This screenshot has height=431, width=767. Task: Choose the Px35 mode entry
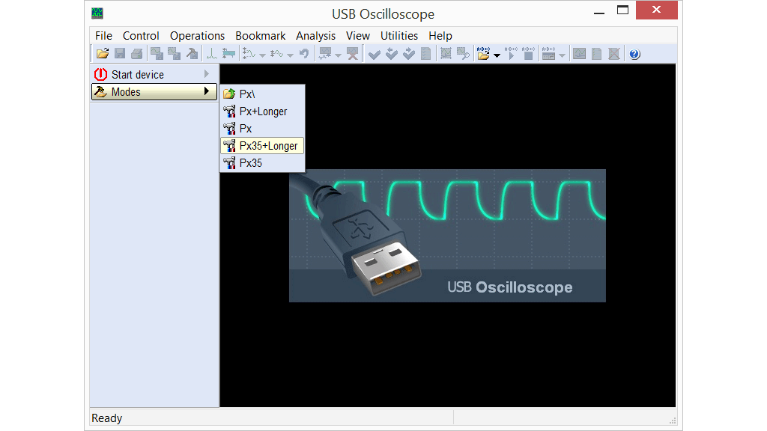click(262, 162)
